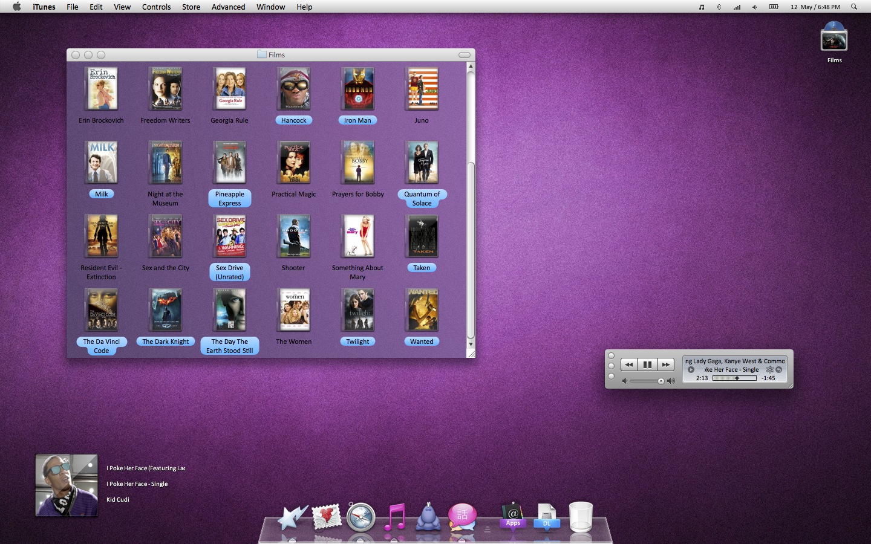This screenshot has height=544, width=871.
Task: Open the volume menu bar dropdown
Action: pyautogui.click(x=754, y=7)
